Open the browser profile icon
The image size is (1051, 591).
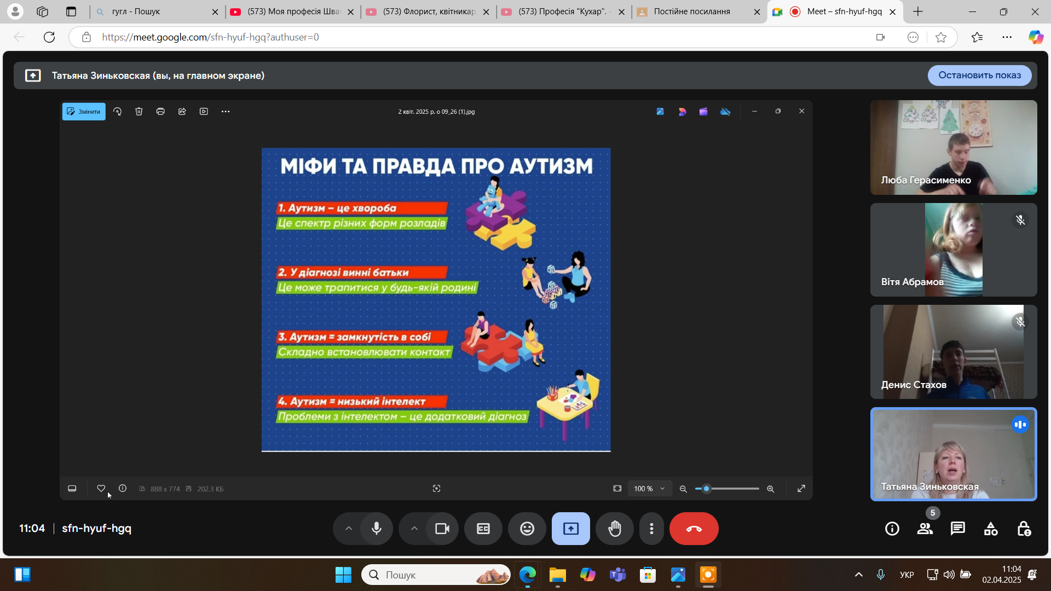coord(15,11)
